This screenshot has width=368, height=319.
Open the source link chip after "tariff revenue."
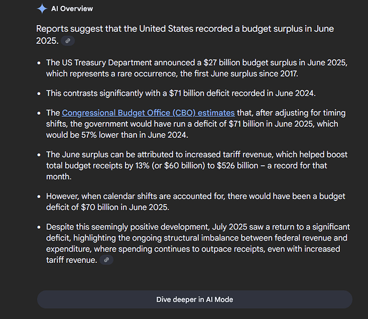point(107,260)
